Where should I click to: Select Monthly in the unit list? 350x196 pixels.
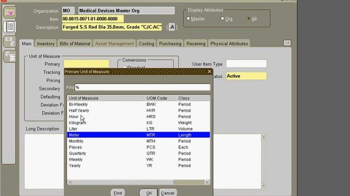138,141
